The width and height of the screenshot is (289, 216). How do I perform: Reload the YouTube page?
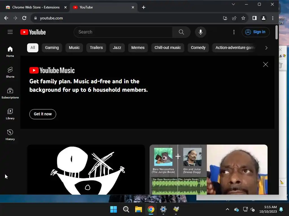(24, 18)
